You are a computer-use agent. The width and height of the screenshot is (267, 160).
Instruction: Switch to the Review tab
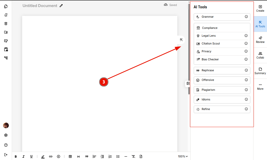[x=260, y=40]
